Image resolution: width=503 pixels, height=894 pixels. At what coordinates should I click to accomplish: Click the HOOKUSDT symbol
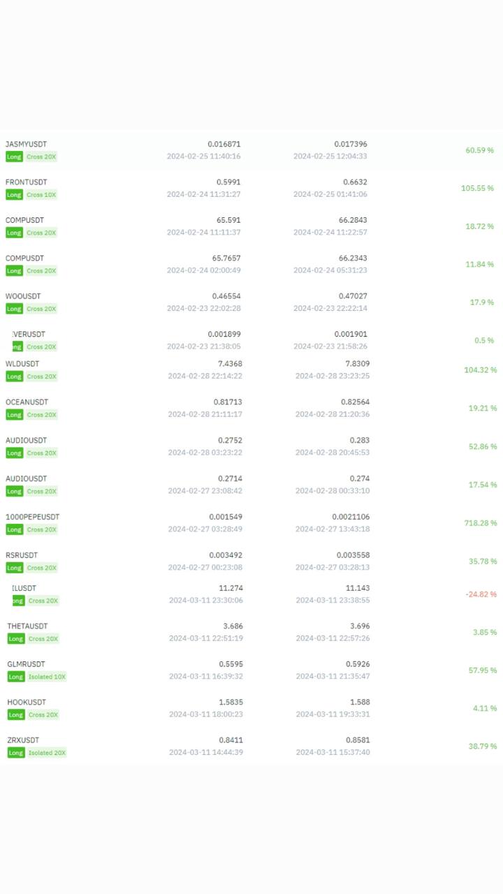tap(27, 702)
